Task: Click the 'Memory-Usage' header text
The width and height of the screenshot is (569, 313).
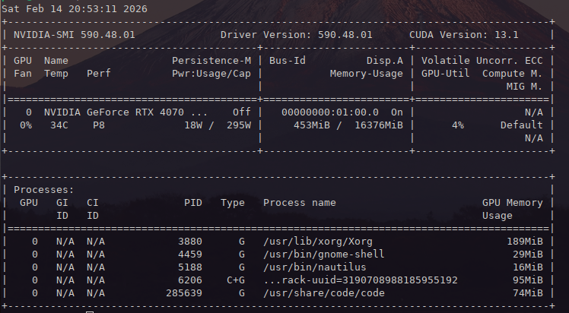Action: [367, 74]
